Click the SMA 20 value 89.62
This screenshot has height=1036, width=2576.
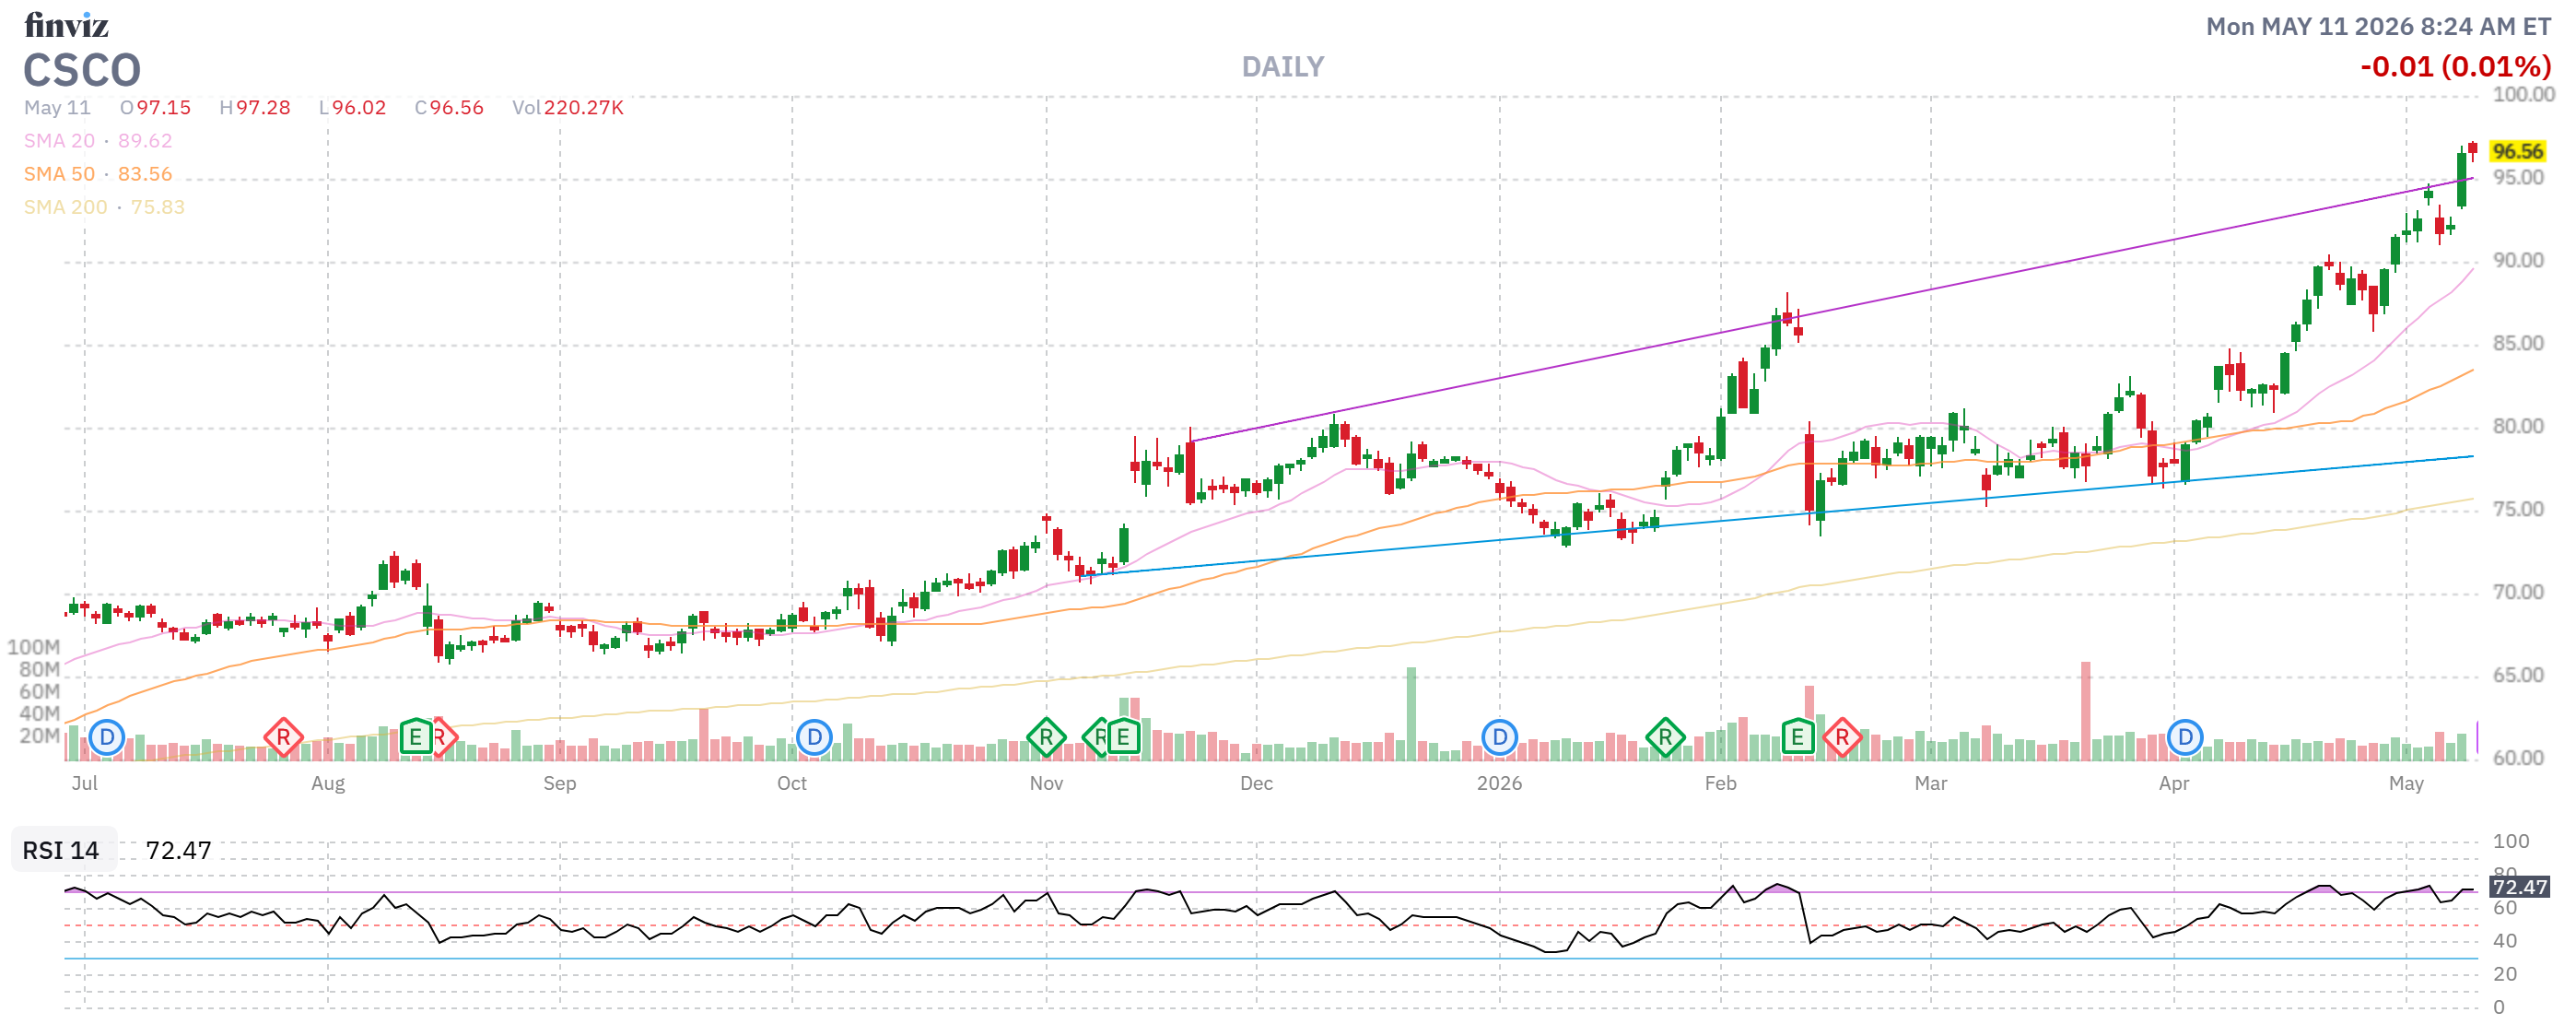point(145,141)
